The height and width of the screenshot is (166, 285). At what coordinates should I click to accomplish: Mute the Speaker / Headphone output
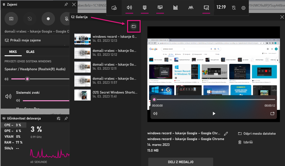coord(7,79)
